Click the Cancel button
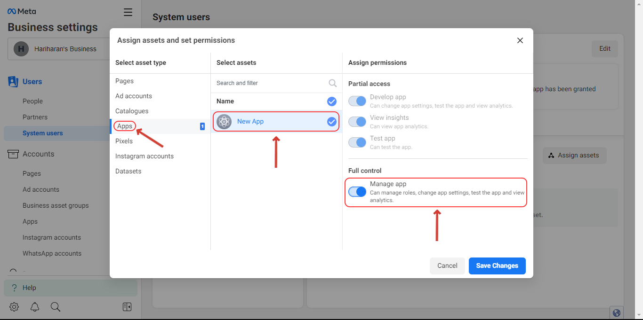 tap(447, 265)
